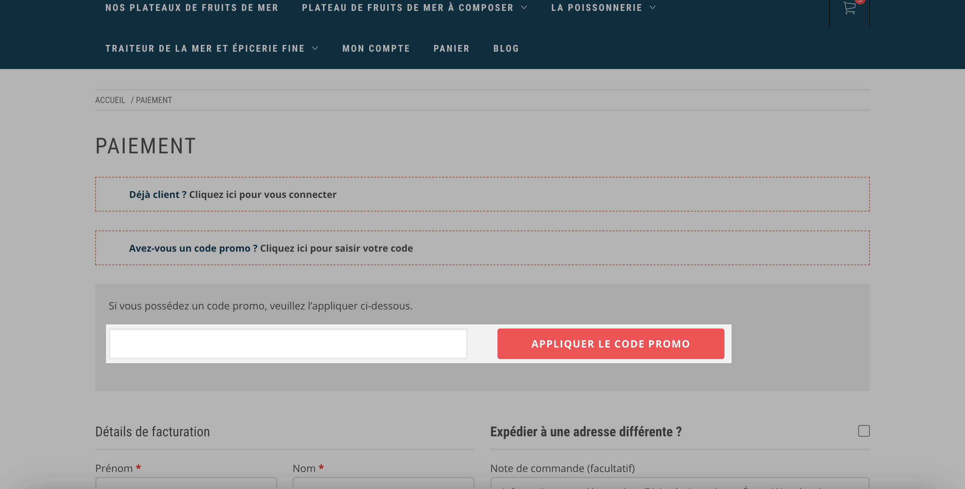
Task: Click the Nom input field
Action: 383,483
